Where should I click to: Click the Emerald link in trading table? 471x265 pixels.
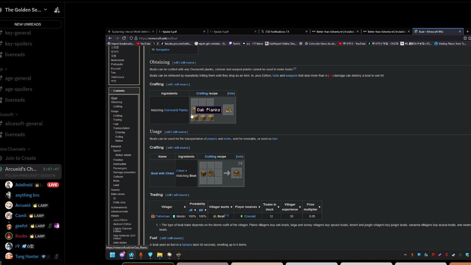point(250,216)
